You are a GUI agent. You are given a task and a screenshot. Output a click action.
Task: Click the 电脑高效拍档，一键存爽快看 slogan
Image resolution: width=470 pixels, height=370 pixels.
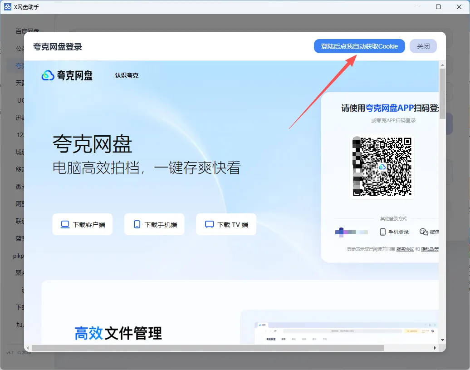coord(147,168)
